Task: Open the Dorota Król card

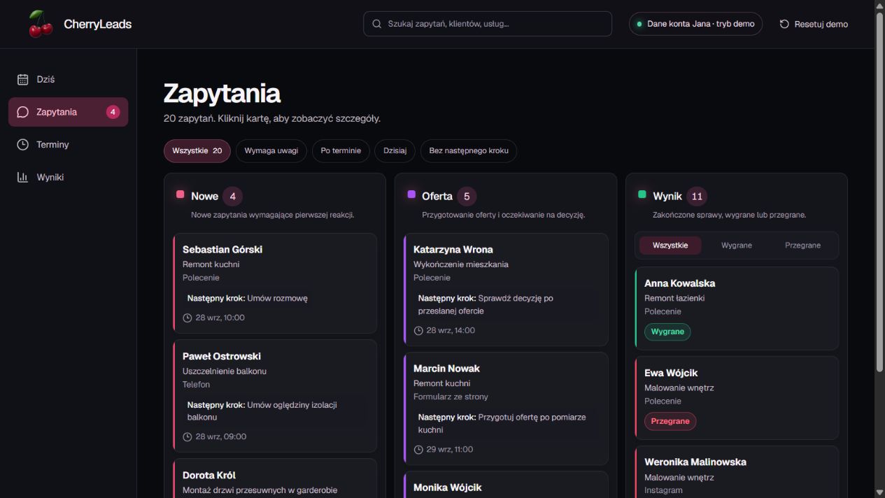Action: [275, 478]
